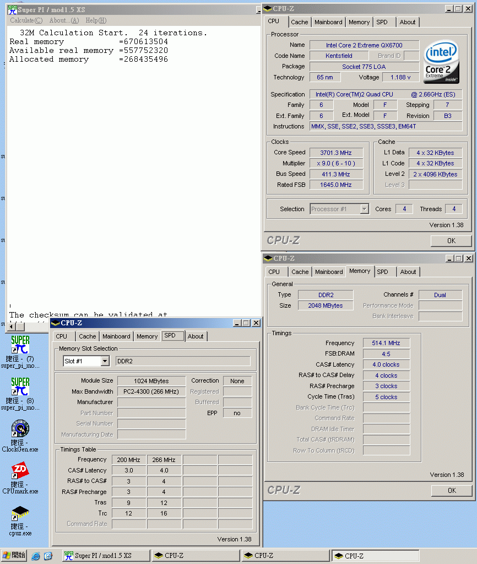Click Super PI horizontal scrollbar left arrow

12,326
